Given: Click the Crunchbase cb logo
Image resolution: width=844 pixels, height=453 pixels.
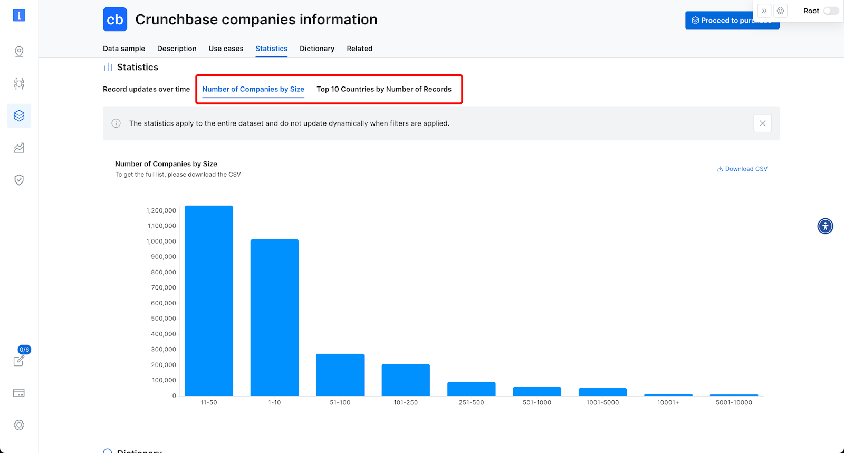Looking at the screenshot, I should 115,20.
